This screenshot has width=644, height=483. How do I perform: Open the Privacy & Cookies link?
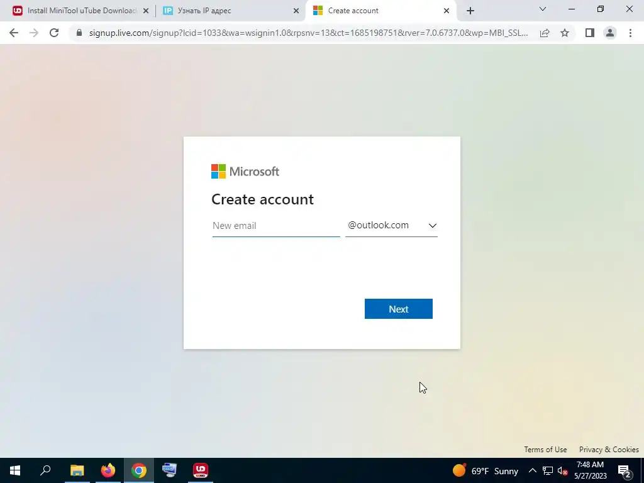(x=609, y=449)
